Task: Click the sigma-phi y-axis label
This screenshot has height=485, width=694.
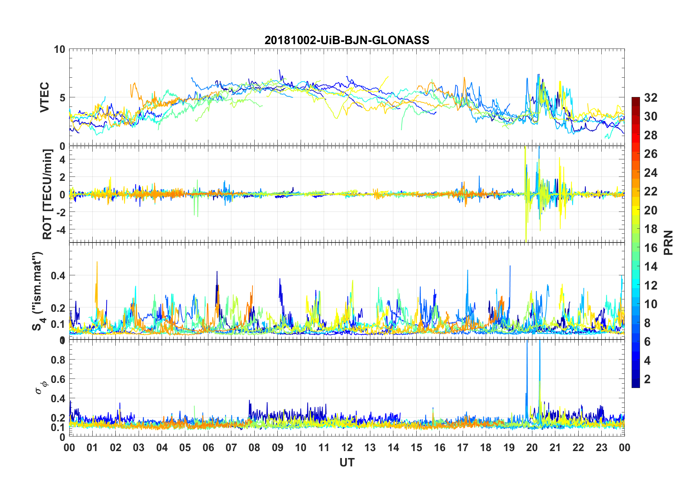Action: (42, 388)
